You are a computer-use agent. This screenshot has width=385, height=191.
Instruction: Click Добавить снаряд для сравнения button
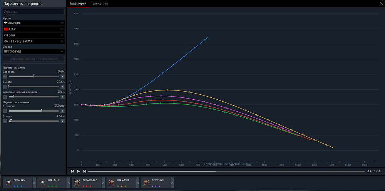[x=34, y=59]
